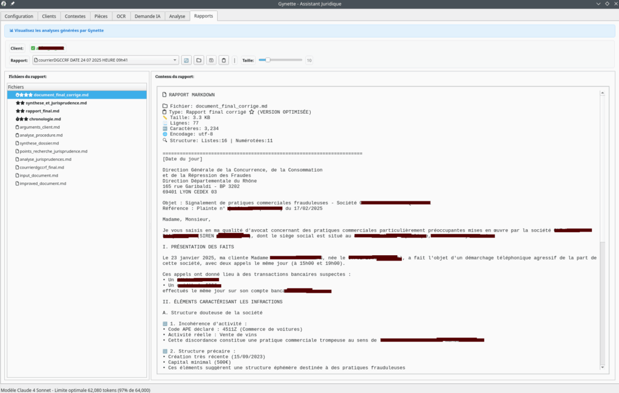
Task: Adjust the Taille font size slider
Action: (268, 60)
